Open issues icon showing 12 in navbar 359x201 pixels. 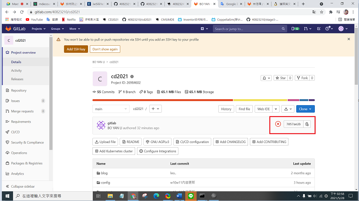(x=296, y=29)
